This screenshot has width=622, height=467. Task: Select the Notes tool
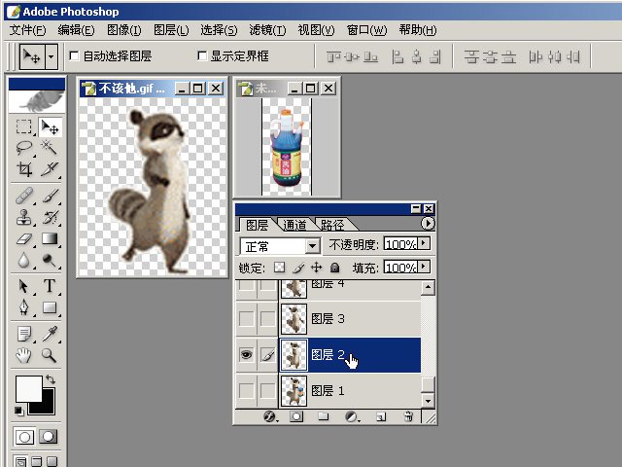click(23, 334)
